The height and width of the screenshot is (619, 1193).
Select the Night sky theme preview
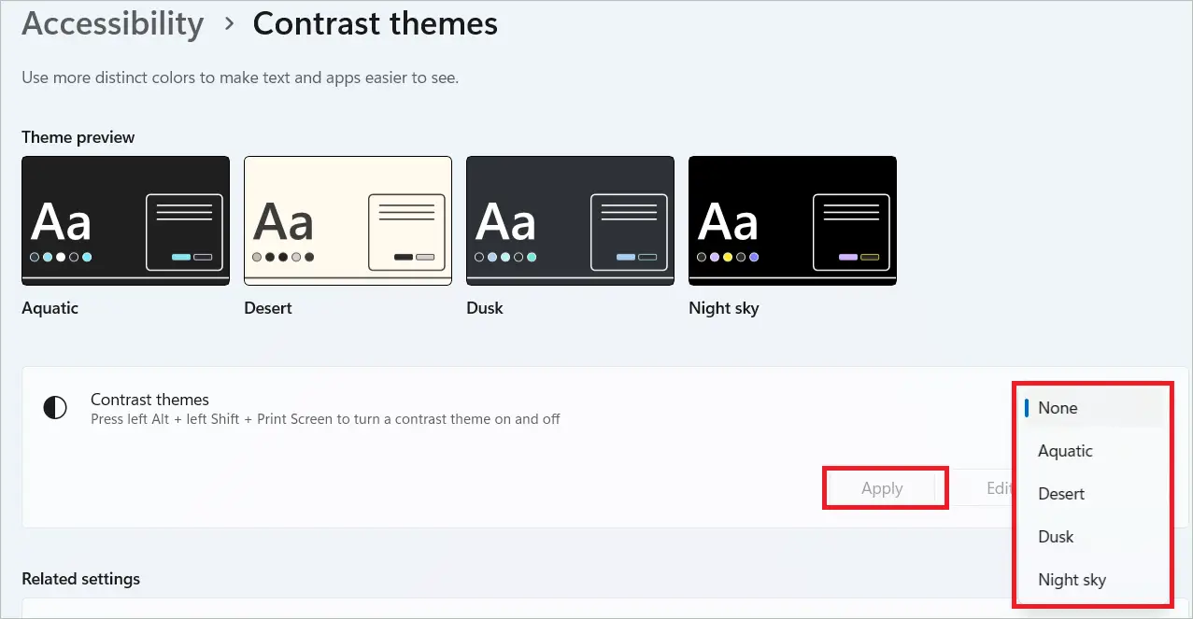click(x=791, y=220)
